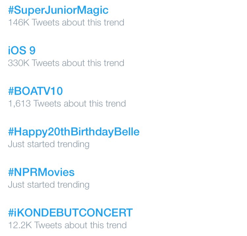Select the first trend in the list
Image resolution: width=247 pixels, height=236 pixels.
(58, 10)
